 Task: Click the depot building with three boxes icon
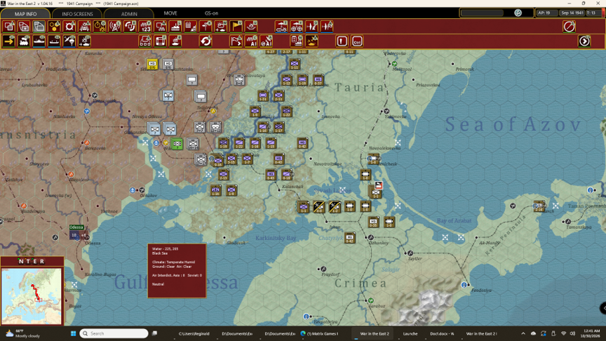pos(145,41)
